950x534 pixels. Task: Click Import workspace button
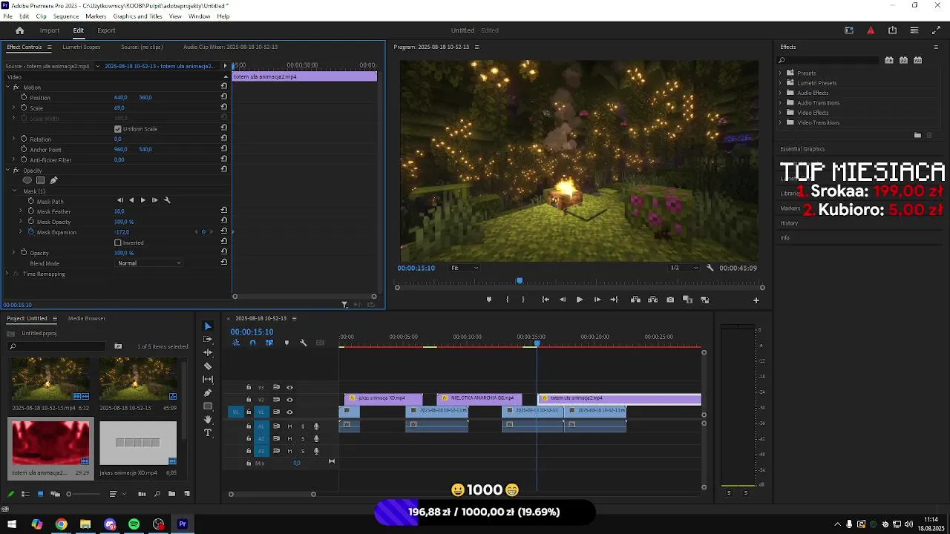click(x=50, y=30)
